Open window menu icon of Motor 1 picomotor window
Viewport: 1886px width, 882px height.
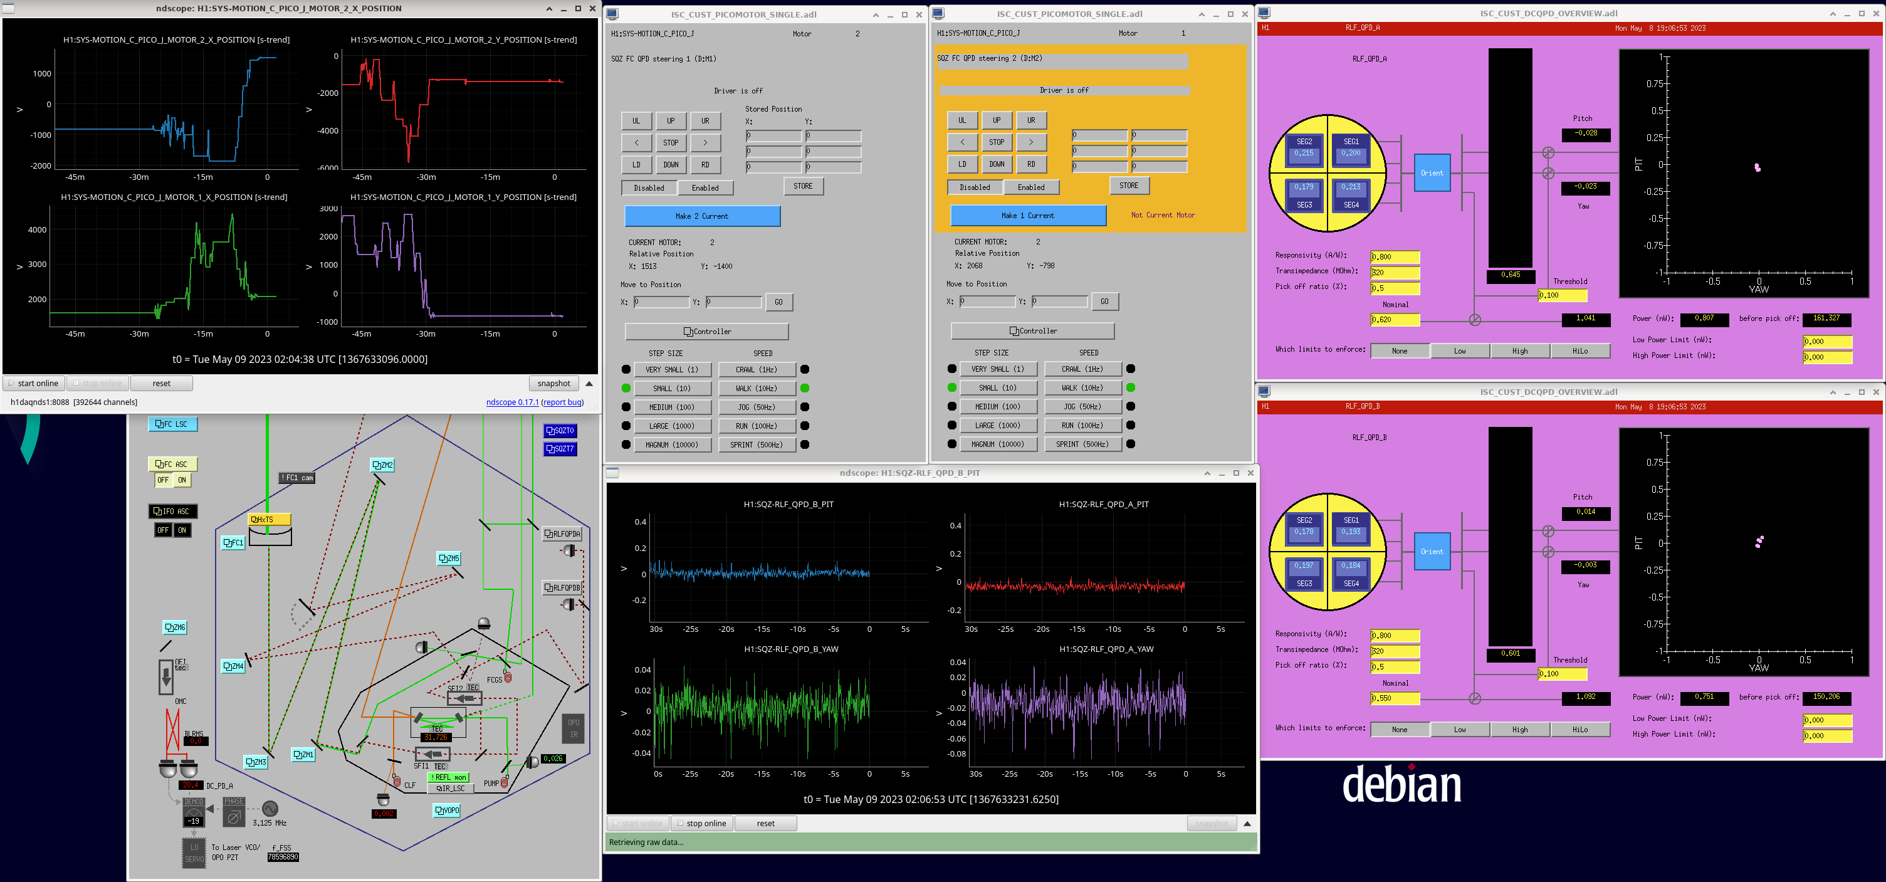click(x=938, y=14)
